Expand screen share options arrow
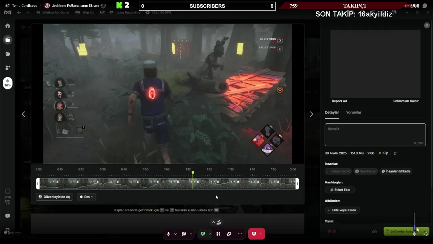The width and height of the screenshot is (433, 244). tap(210, 234)
